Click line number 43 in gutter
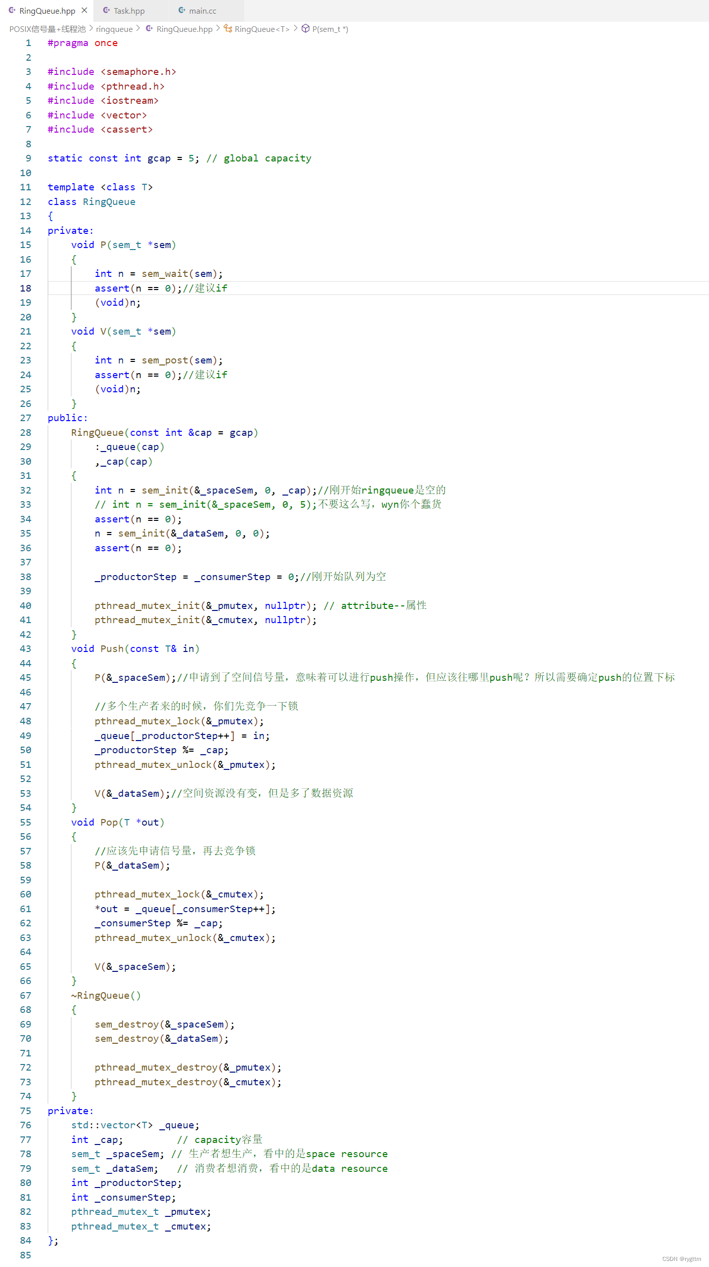The image size is (709, 1267). (25, 649)
